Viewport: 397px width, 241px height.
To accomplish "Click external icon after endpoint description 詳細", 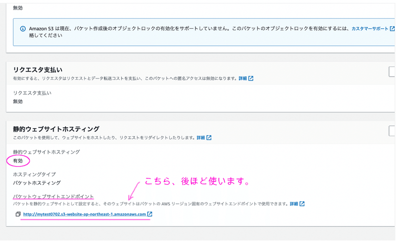I will coord(302,204).
